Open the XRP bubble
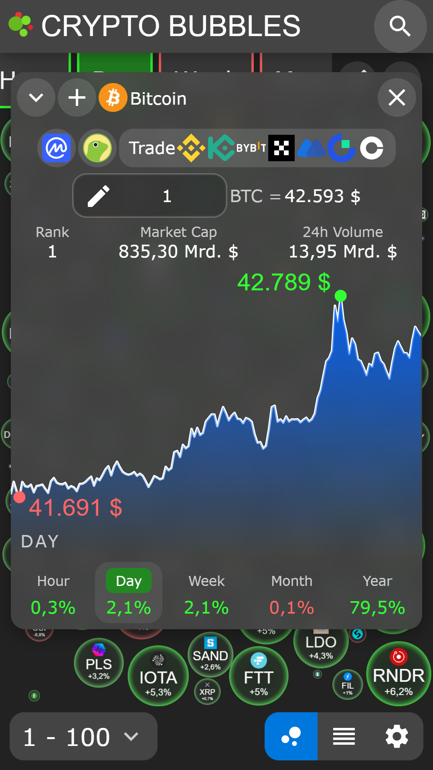 [207, 691]
